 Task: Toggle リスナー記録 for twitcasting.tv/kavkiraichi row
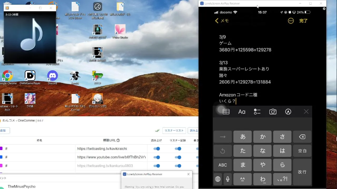pos(178,149)
